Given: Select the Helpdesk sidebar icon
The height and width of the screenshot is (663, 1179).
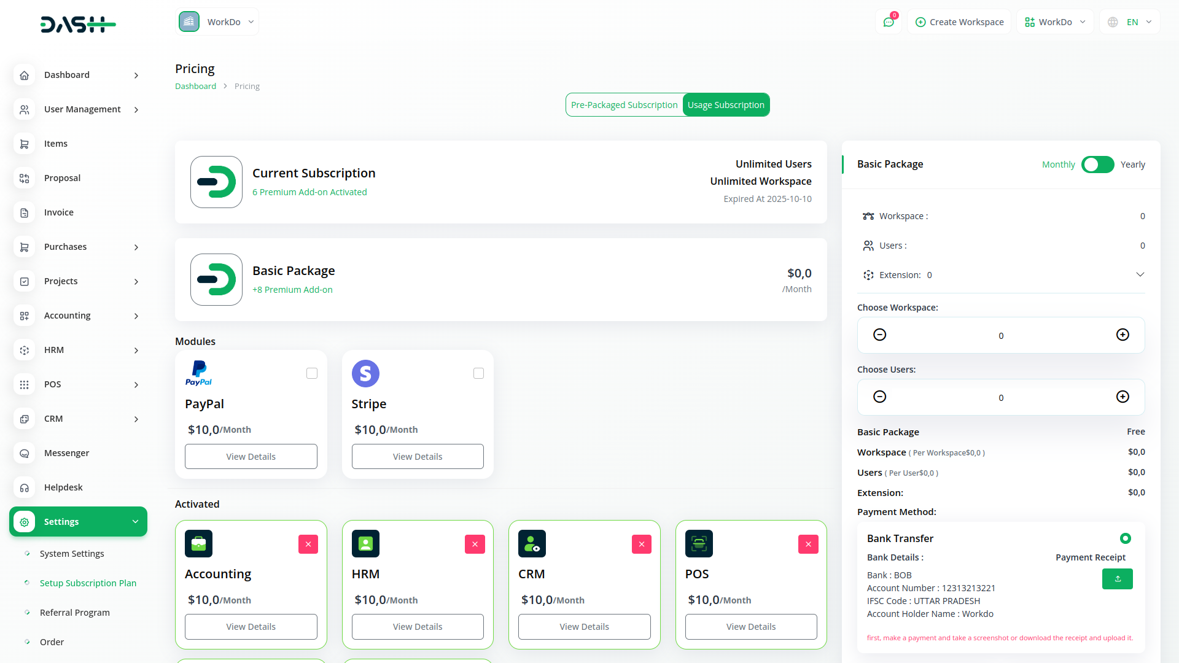Looking at the screenshot, I should 24,487.
